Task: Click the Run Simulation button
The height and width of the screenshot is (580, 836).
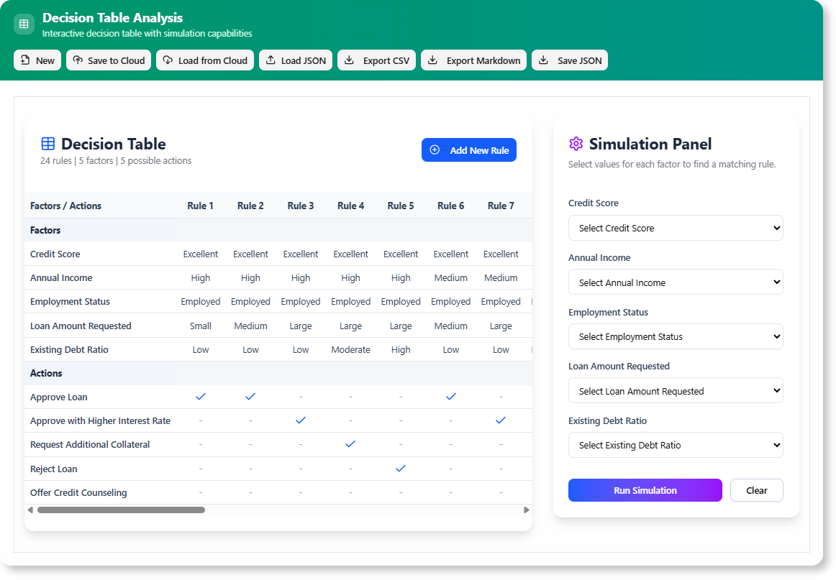Action: [645, 490]
